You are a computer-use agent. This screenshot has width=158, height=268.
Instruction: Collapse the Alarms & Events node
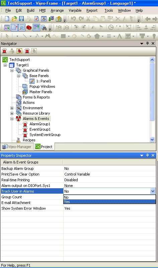[x=12, y=119]
